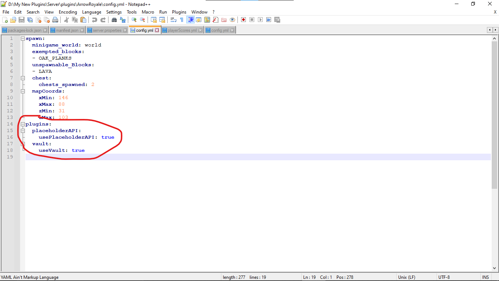Collapse the mapCoords fold marker

tap(23, 91)
